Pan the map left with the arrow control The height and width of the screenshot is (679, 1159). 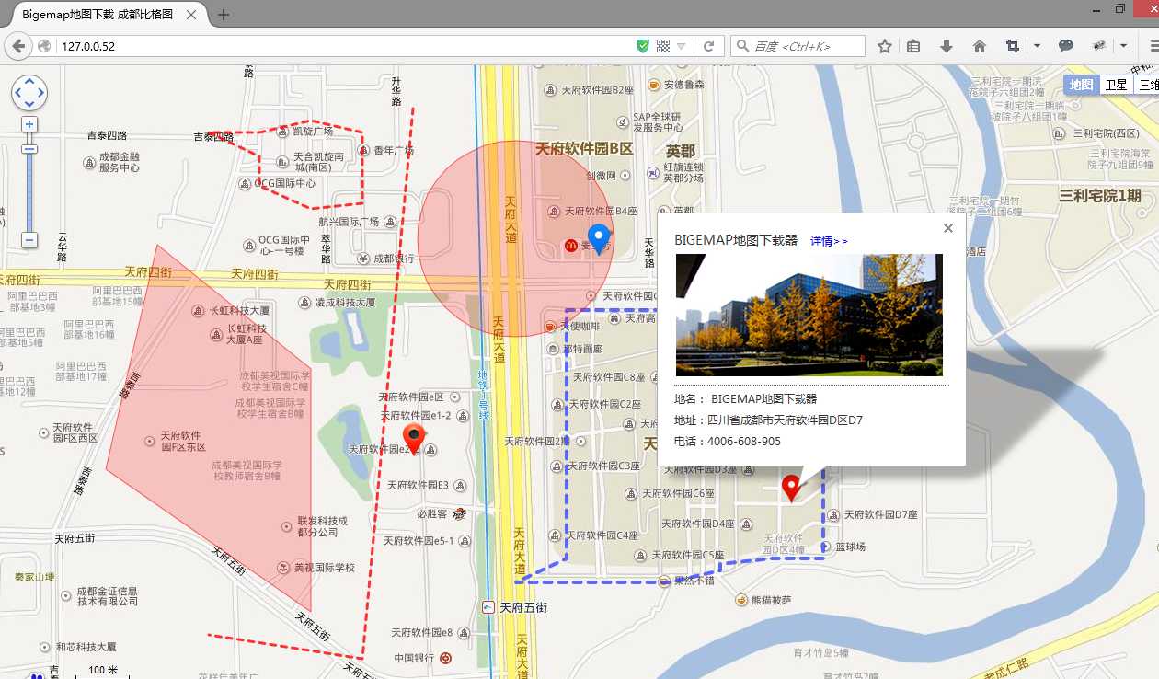[x=17, y=93]
